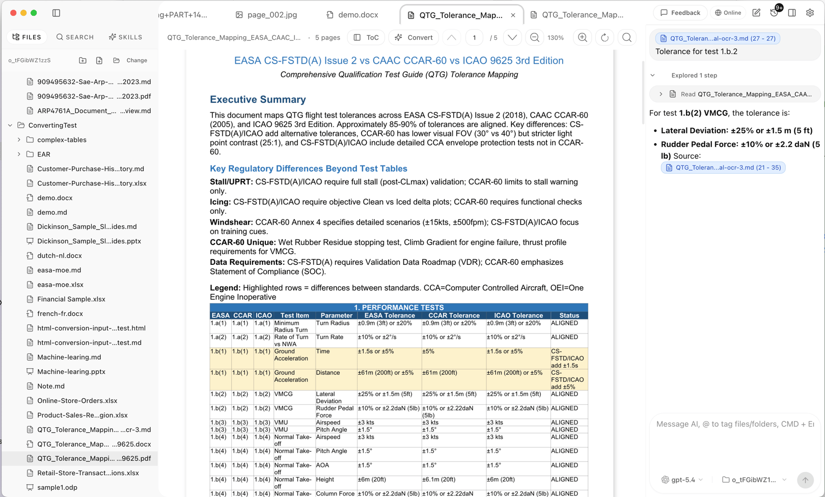
Task: Select the Convert tool in document toolbar
Action: (x=413, y=37)
